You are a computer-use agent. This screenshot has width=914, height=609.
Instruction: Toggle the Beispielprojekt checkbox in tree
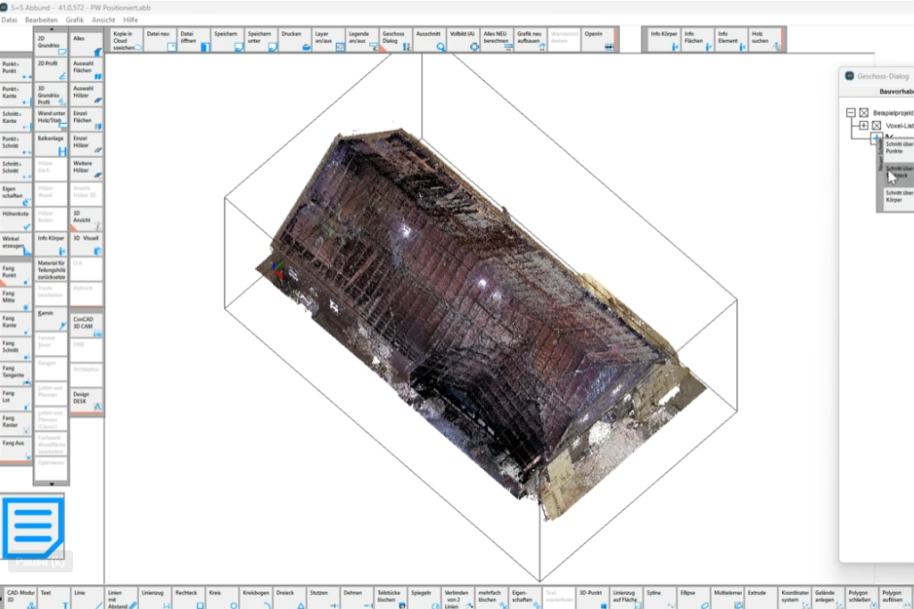863,113
